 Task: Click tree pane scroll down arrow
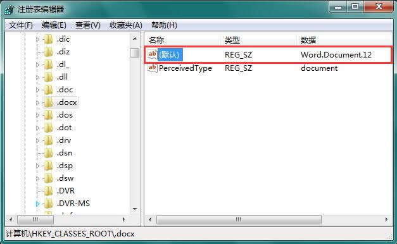pyautogui.click(x=135, y=209)
